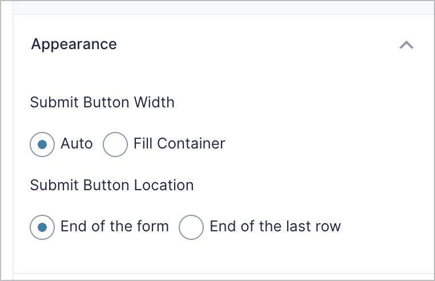
Task: Click the "End of the form" label
Action: click(x=115, y=226)
